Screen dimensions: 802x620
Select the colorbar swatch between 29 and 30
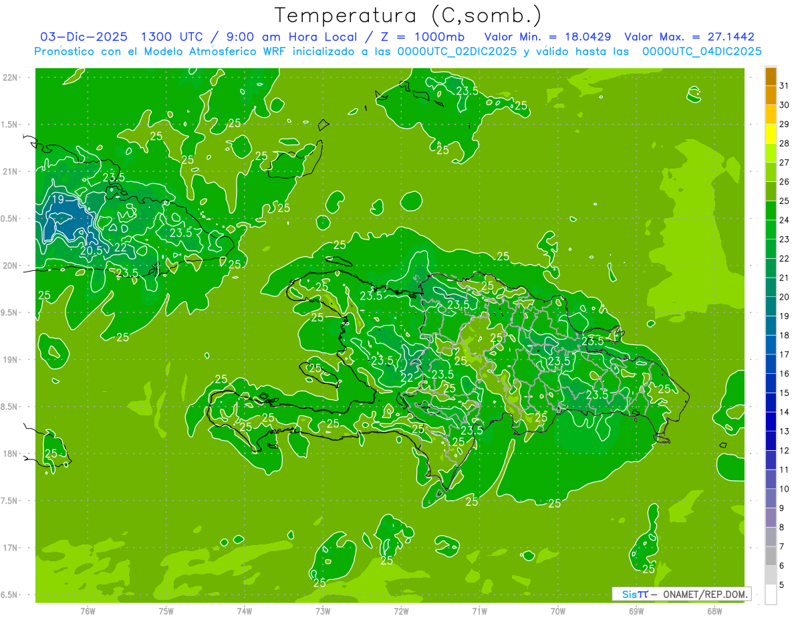coord(771,114)
